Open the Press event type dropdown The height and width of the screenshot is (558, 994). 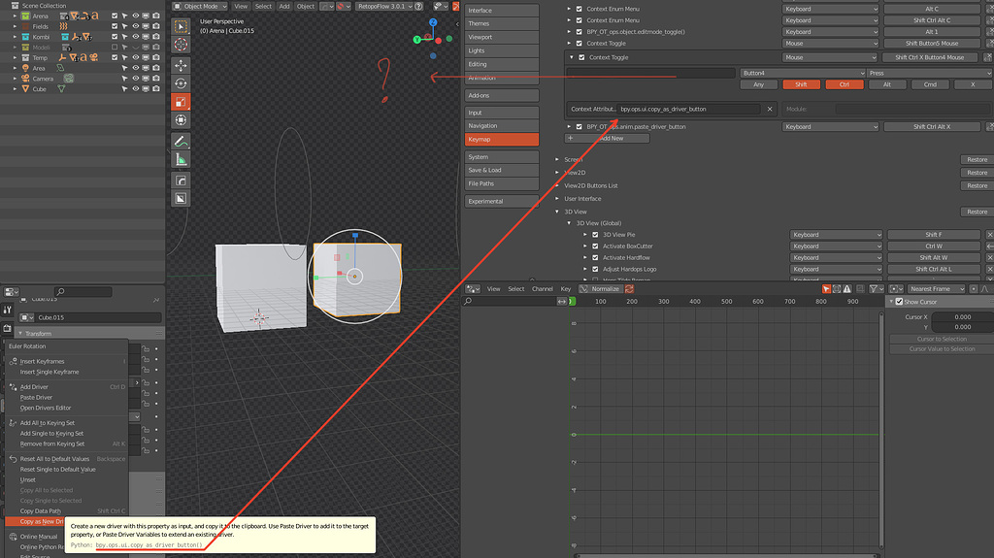click(x=930, y=73)
